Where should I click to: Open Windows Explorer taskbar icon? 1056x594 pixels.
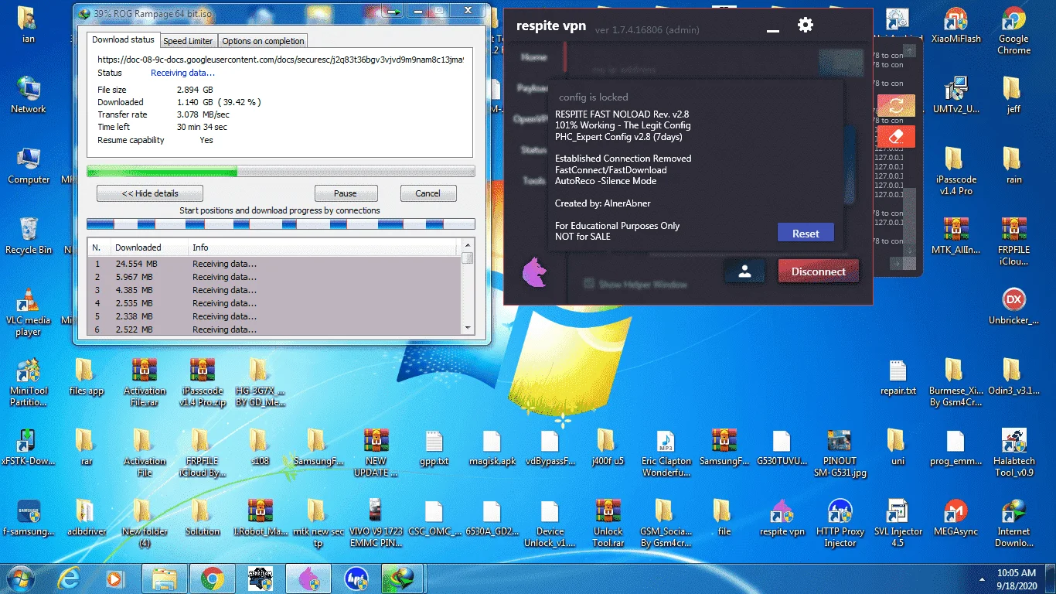[x=165, y=578]
